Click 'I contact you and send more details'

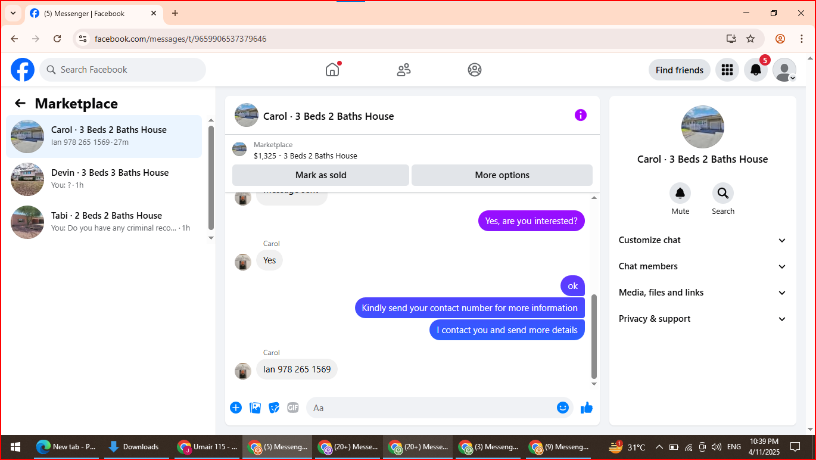(x=507, y=330)
